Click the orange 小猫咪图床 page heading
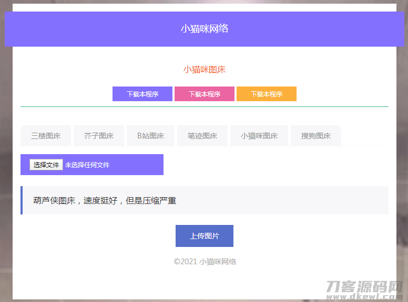Image resolution: width=408 pixels, height=302 pixels. pos(205,70)
